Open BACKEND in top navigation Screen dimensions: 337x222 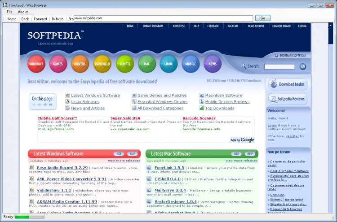pos(233,26)
